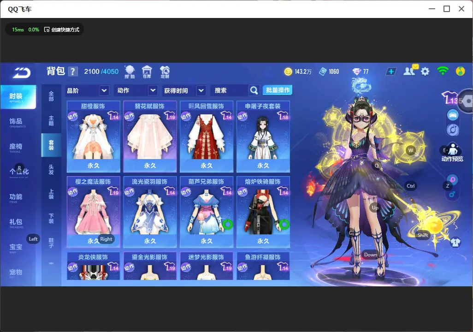473x332 pixels.
Task: Select the 主题 subcategory
Action: click(x=51, y=121)
